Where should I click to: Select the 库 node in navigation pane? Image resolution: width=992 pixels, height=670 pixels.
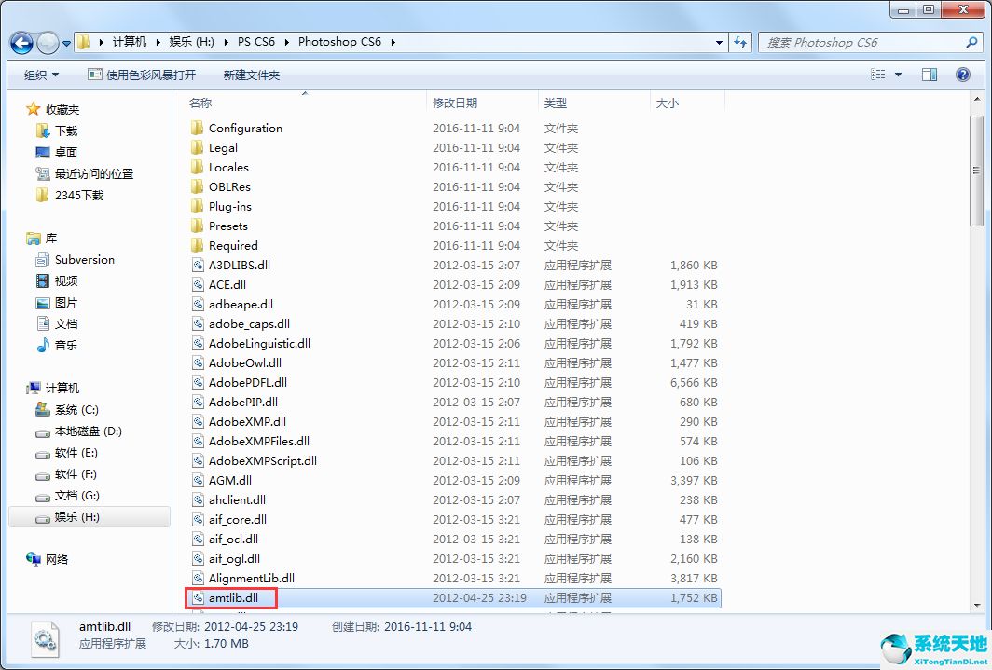(x=50, y=239)
